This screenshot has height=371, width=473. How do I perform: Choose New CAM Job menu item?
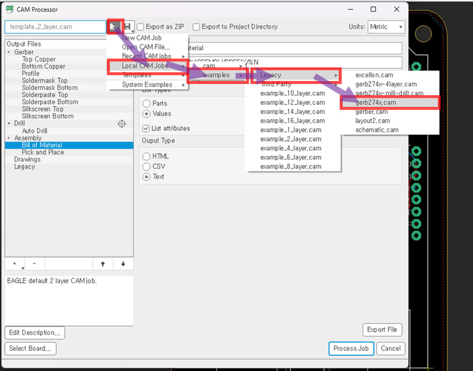(x=147, y=38)
